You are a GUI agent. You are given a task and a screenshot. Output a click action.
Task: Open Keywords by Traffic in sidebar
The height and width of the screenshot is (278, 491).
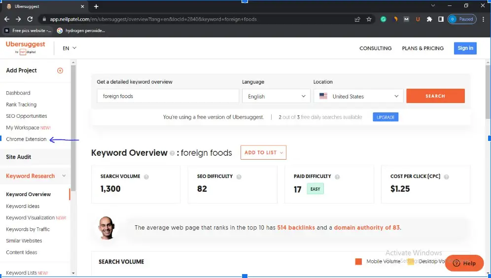(28, 230)
